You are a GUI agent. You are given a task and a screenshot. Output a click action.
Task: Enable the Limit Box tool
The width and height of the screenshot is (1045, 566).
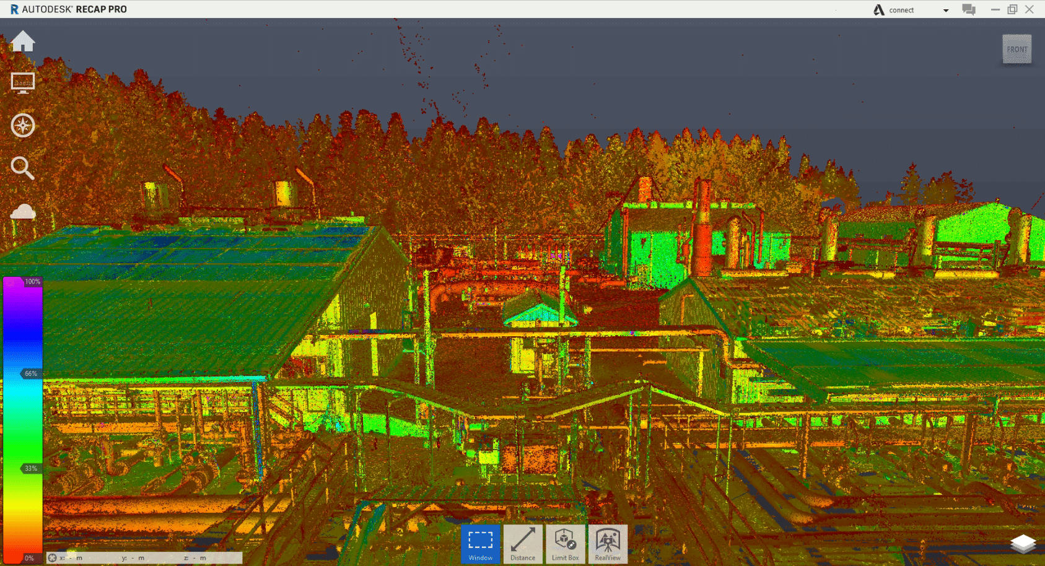click(566, 544)
